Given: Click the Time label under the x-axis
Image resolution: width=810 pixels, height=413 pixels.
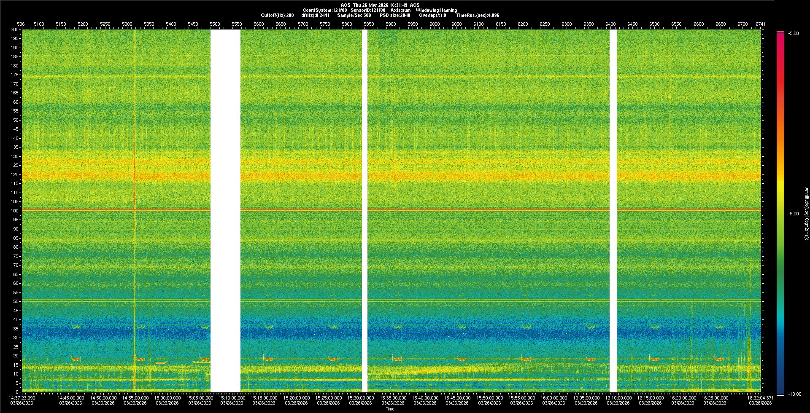Looking at the screenshot, I should click(x=390, y=409).
